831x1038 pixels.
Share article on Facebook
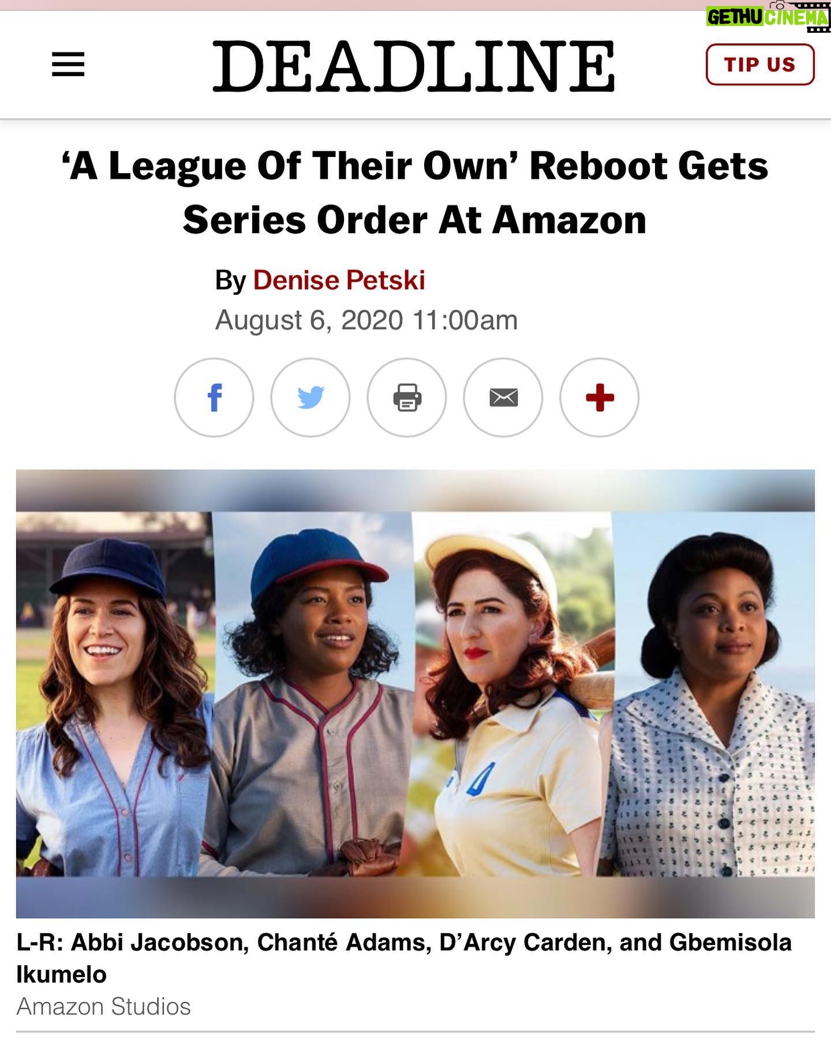[x=214, y=398]
